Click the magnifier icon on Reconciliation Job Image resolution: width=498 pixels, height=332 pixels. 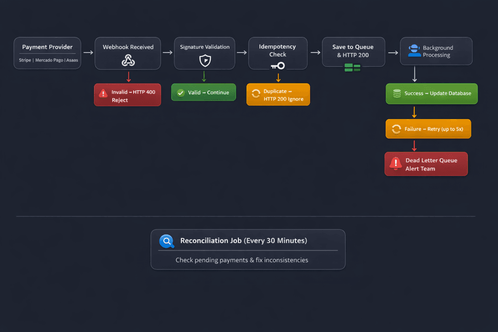[x=167, y=241]
